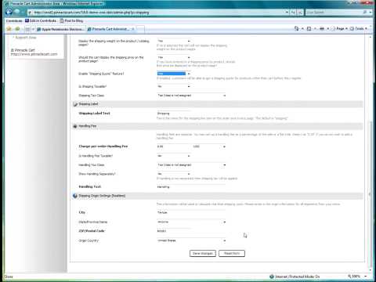Open the Shipping Tax Class dropdown
The image size is (376, 282).
[x=191, y=96]
